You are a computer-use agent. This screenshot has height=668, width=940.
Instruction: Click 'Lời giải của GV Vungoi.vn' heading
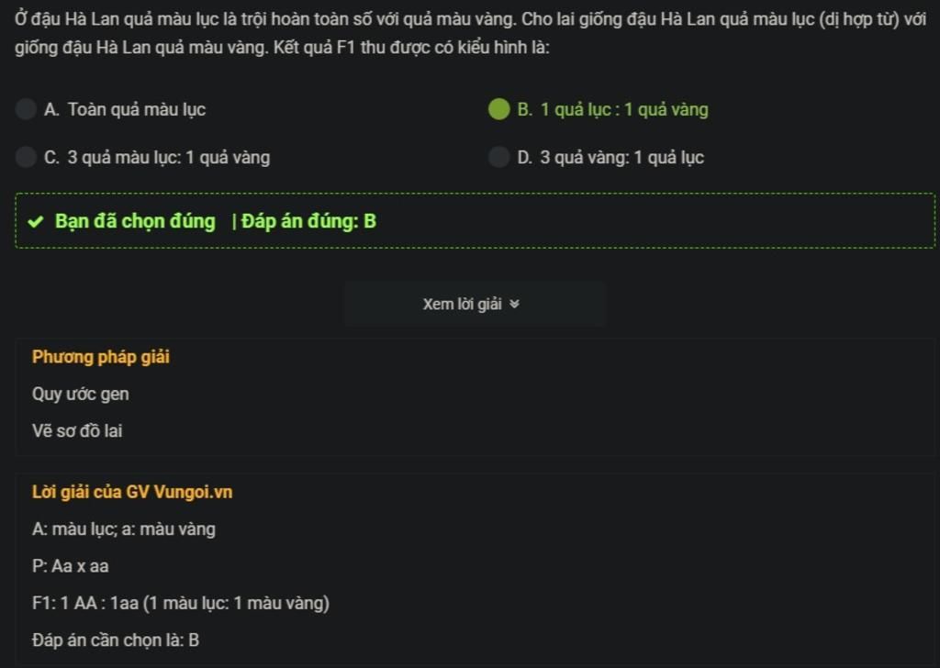[x=132, y=492]
